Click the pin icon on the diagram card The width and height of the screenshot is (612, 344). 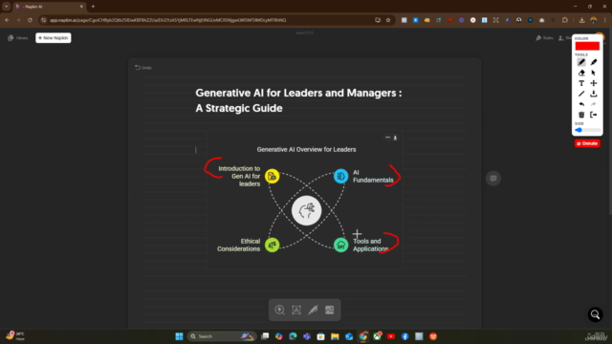[395, 138]
